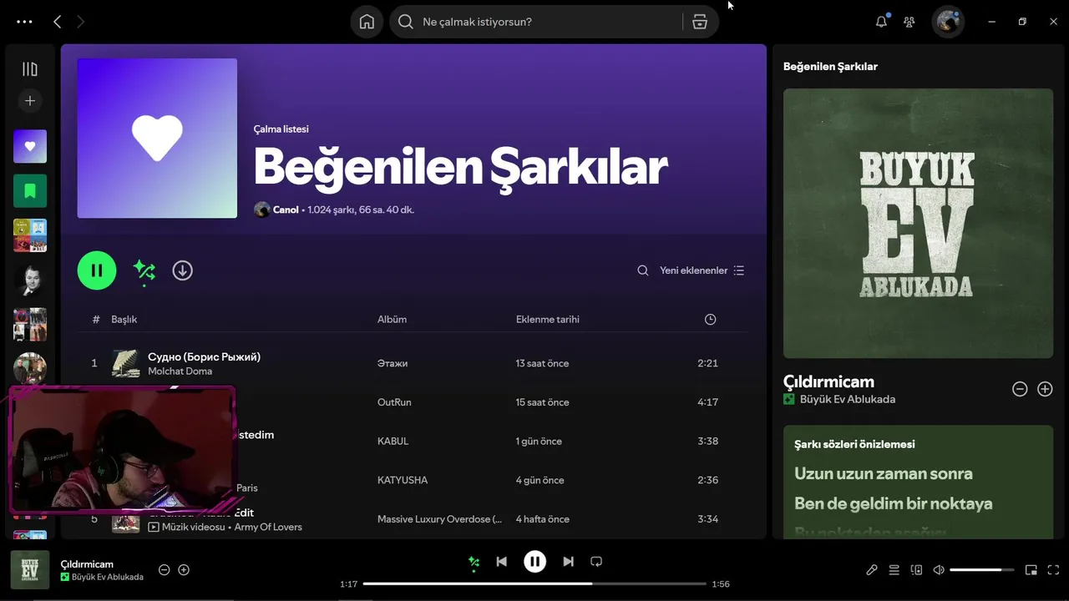Image resolution: width=1069 pixels, height=601 pixels.
Task: Download the Beğenilen Şarkılar playlist
Action: tap(182, 270)
